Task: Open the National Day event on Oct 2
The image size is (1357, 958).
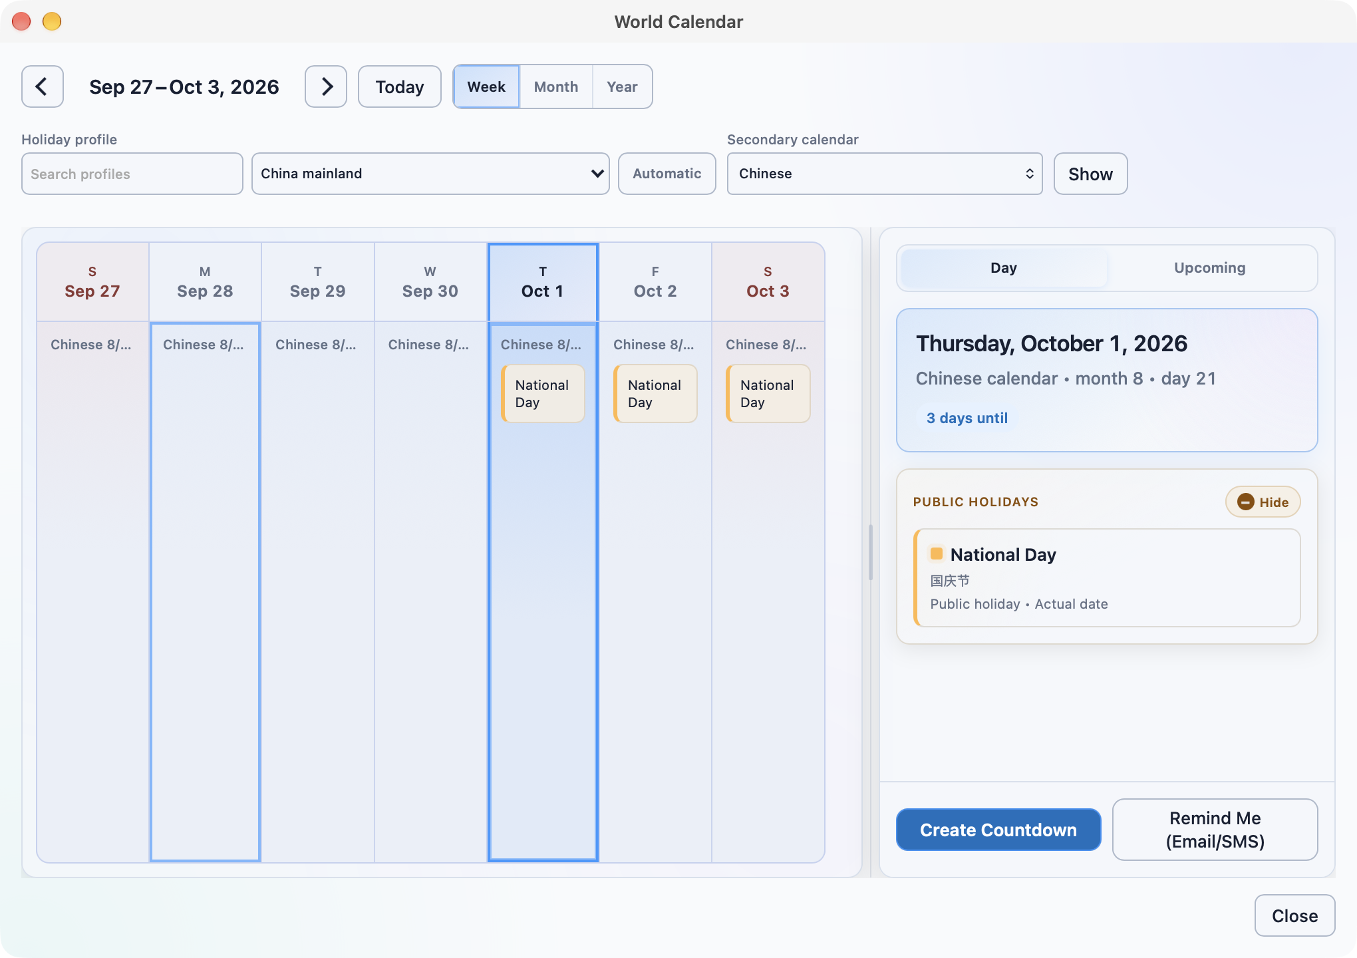Action: pos(655,393)
